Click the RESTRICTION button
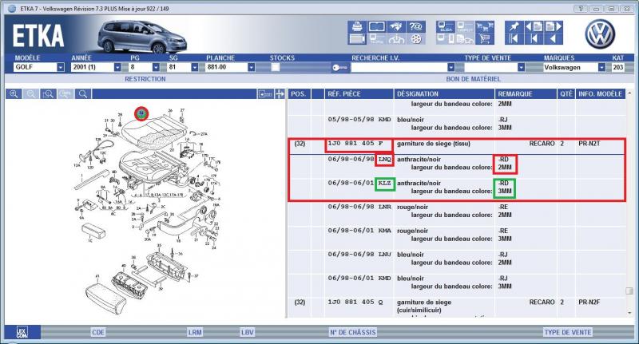This screenshot has height=344, width=639. pos(145,79)
